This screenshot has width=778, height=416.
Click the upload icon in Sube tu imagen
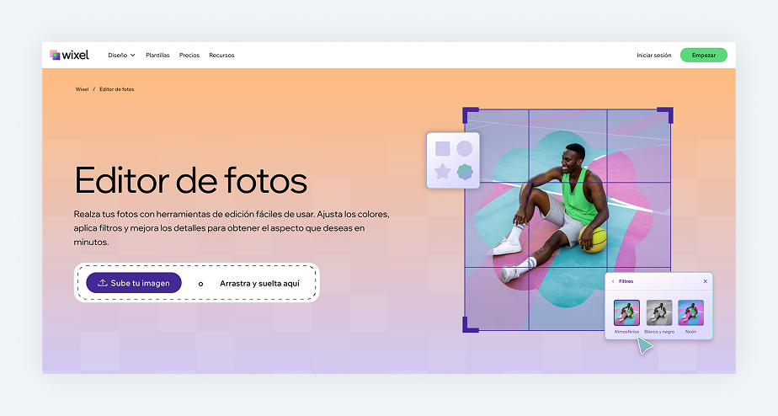click(x=102, y=282)
